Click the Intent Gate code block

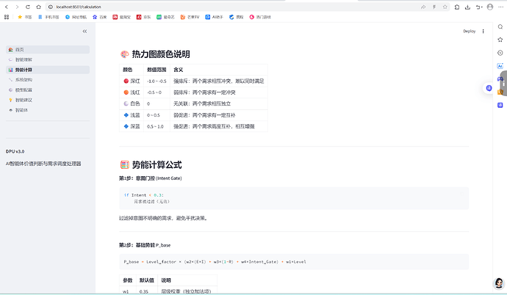pyautogui.click(x=294, y=198)
